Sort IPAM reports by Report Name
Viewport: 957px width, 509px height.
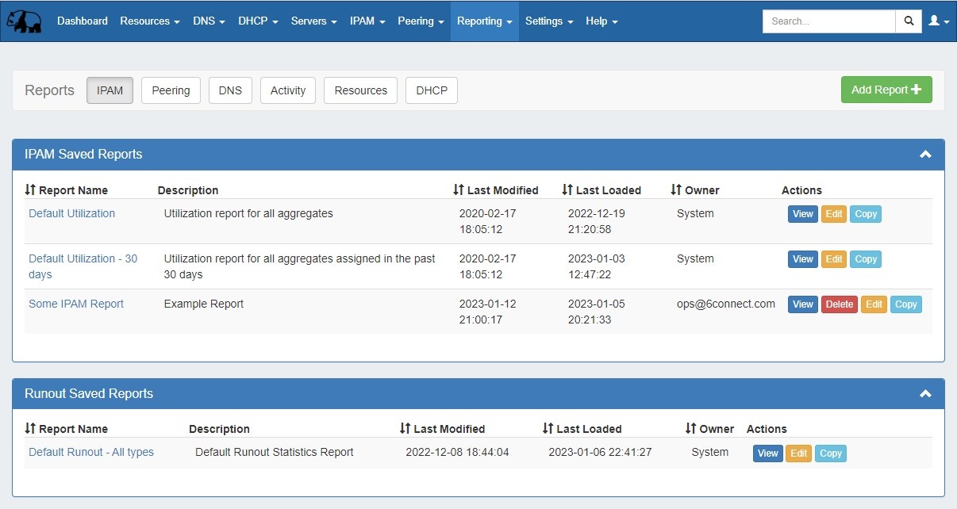pos(67,190)
